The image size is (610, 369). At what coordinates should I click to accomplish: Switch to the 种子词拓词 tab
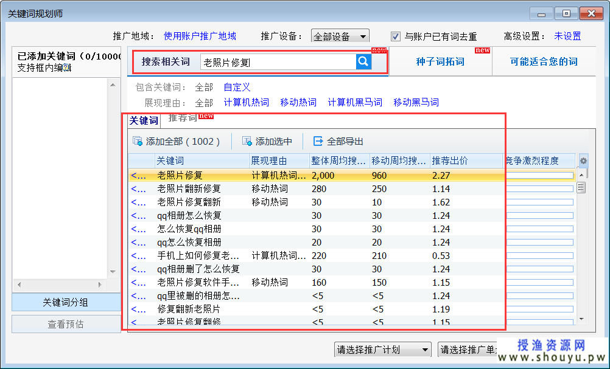(x=440, y=61)
